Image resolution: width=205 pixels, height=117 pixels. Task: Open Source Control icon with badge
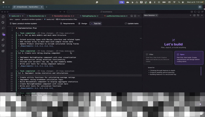(x=3, y=34)
